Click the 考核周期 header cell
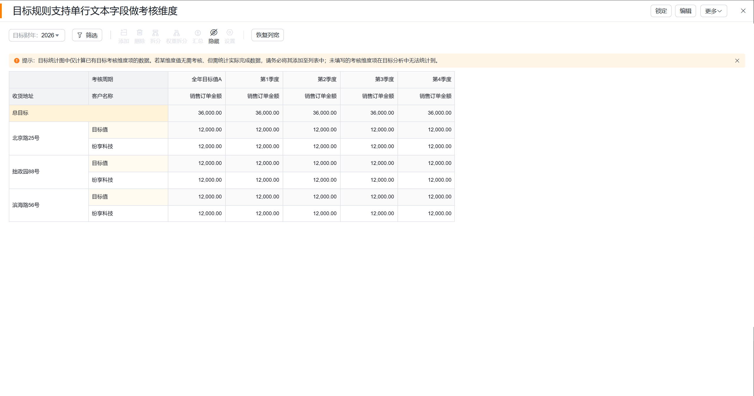This screenshot has height=396, width=754. pos(128,80)
